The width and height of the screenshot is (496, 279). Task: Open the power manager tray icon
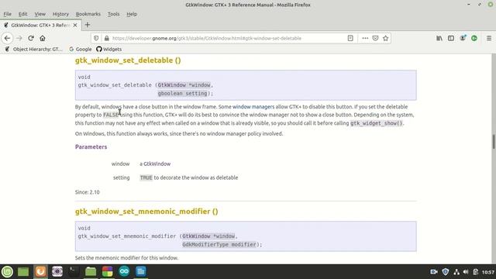pyautogui.click(x=475, y=272)
